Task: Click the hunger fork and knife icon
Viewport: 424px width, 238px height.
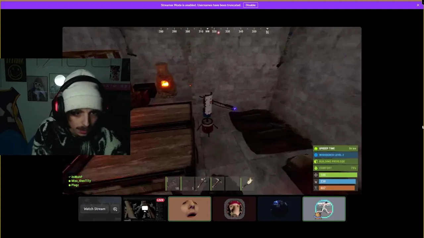Action: (316, 188)
